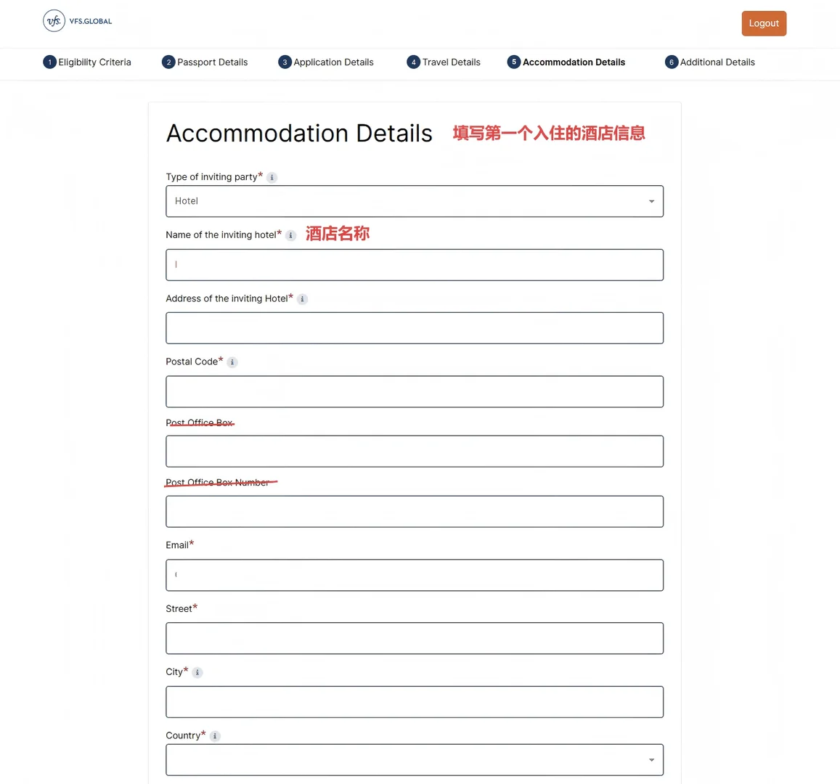The height and width of the screenshot is (784, 840).
Task: Go to the Passport Details step
Action: coord(212,62)
